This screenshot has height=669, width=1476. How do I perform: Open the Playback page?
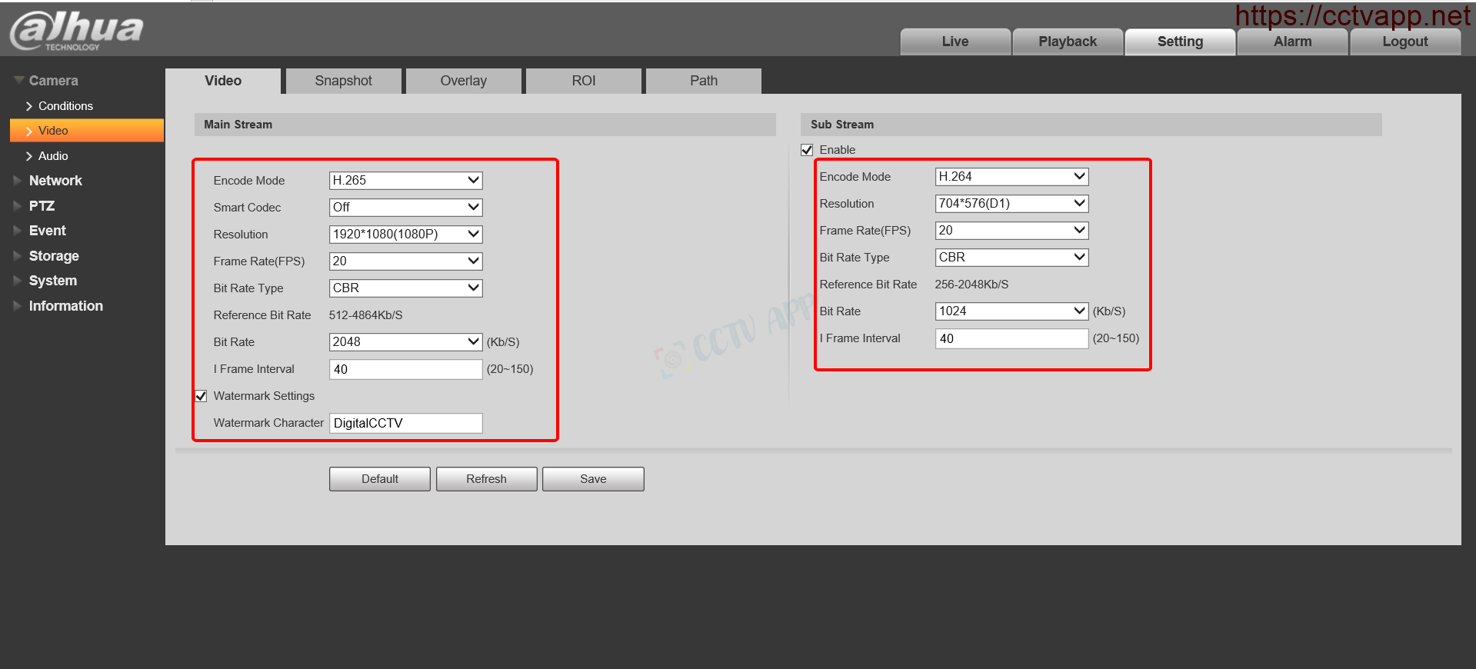tap(1068, 42)
